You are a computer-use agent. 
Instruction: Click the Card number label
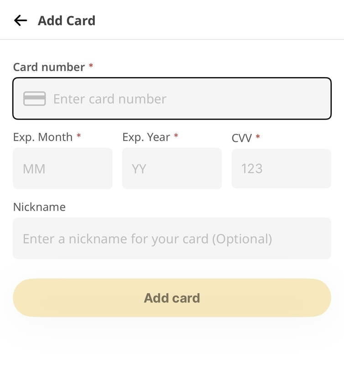(x=49, y=67)
